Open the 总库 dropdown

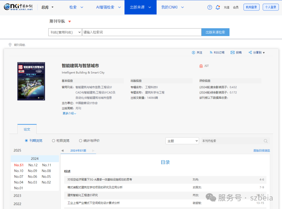coord(47,7)
